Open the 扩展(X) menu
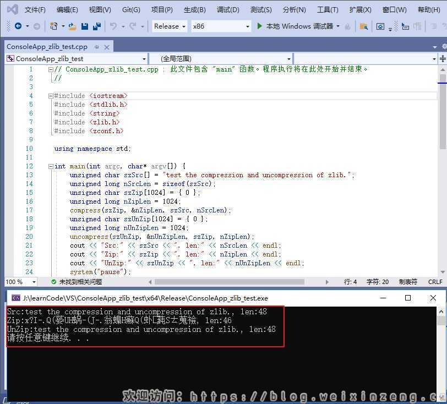The width and height of the screenshot is (447, 404). point(361,10)
